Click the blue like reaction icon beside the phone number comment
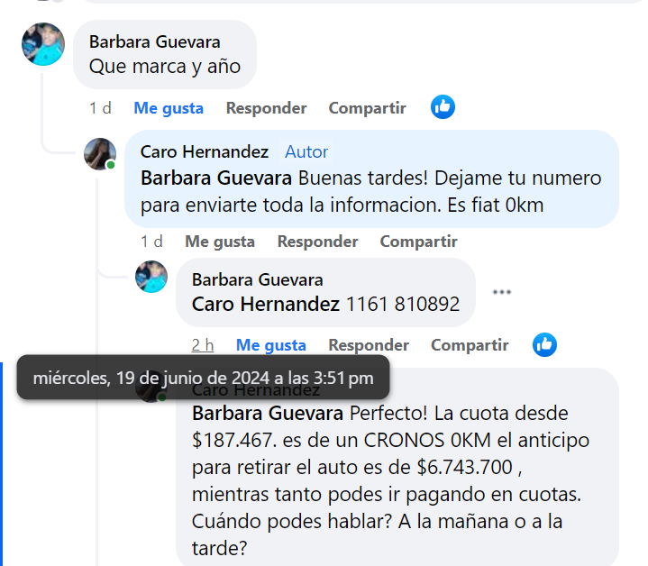 click(544, 344)
